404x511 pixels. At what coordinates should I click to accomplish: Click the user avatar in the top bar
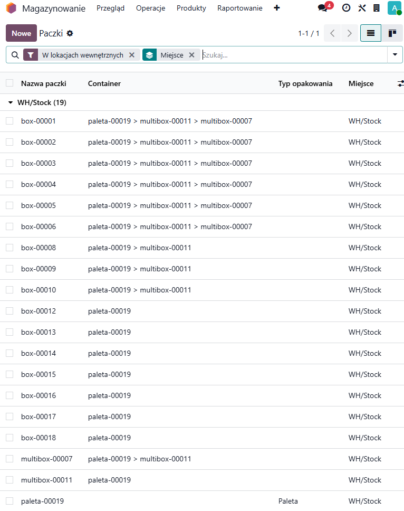[x=394, y=8]
